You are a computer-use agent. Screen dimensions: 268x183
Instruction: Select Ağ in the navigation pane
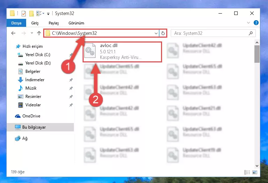pos(25,138)
